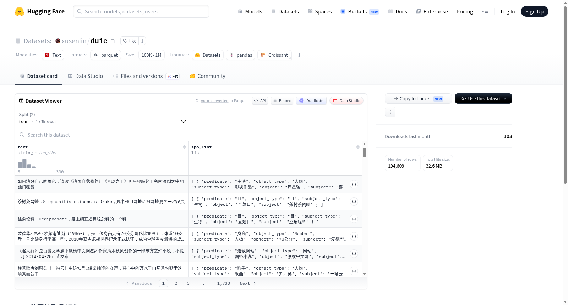
Task: Open the Split train dropdown
Action: pyautogui.click(x=103, y=118)
